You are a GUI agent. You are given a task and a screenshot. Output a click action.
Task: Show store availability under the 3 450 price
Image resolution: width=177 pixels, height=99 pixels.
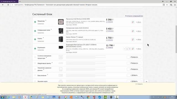click(x=110, y=31)
